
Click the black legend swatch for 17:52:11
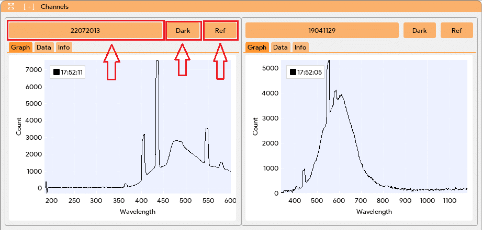pos(56,72)
